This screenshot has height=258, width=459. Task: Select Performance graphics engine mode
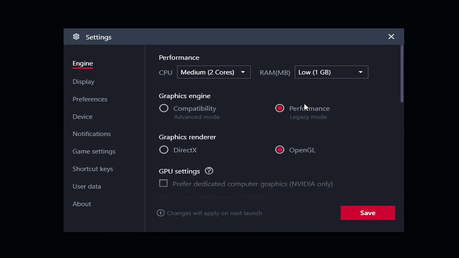(280, 108)
